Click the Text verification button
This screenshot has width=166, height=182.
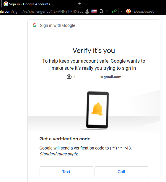point(66,172)
